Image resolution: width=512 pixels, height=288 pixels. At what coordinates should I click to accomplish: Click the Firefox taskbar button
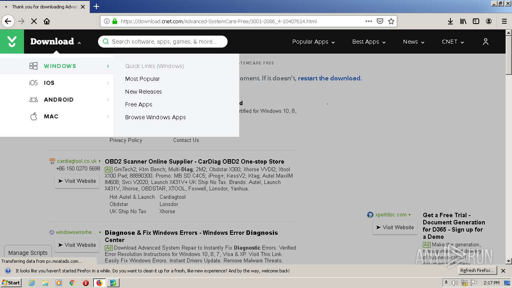tap(99, 283)
